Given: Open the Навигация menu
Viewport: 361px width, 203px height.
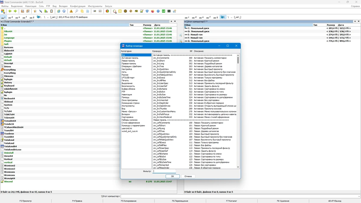Looking at the screenshot, I should point(31,6).
